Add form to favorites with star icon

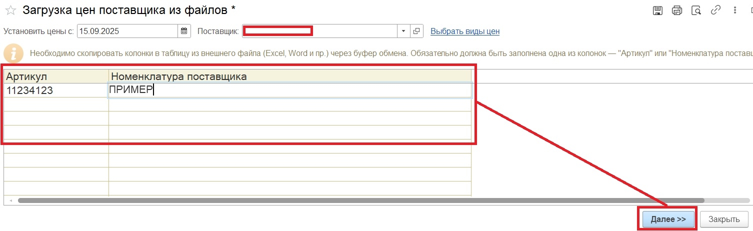point(10,10)
